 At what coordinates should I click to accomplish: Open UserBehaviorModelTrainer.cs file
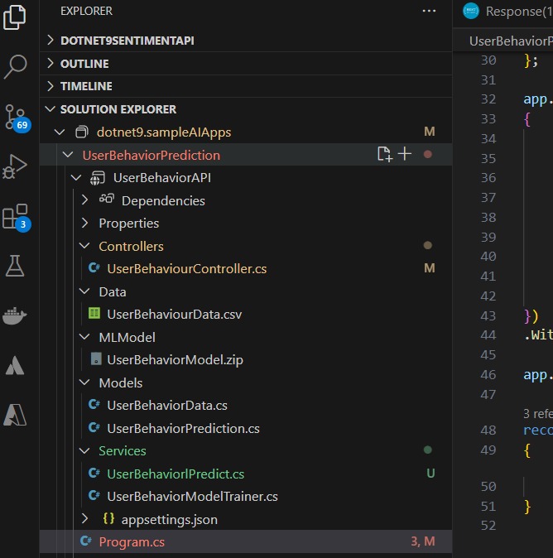pos(193,497)
